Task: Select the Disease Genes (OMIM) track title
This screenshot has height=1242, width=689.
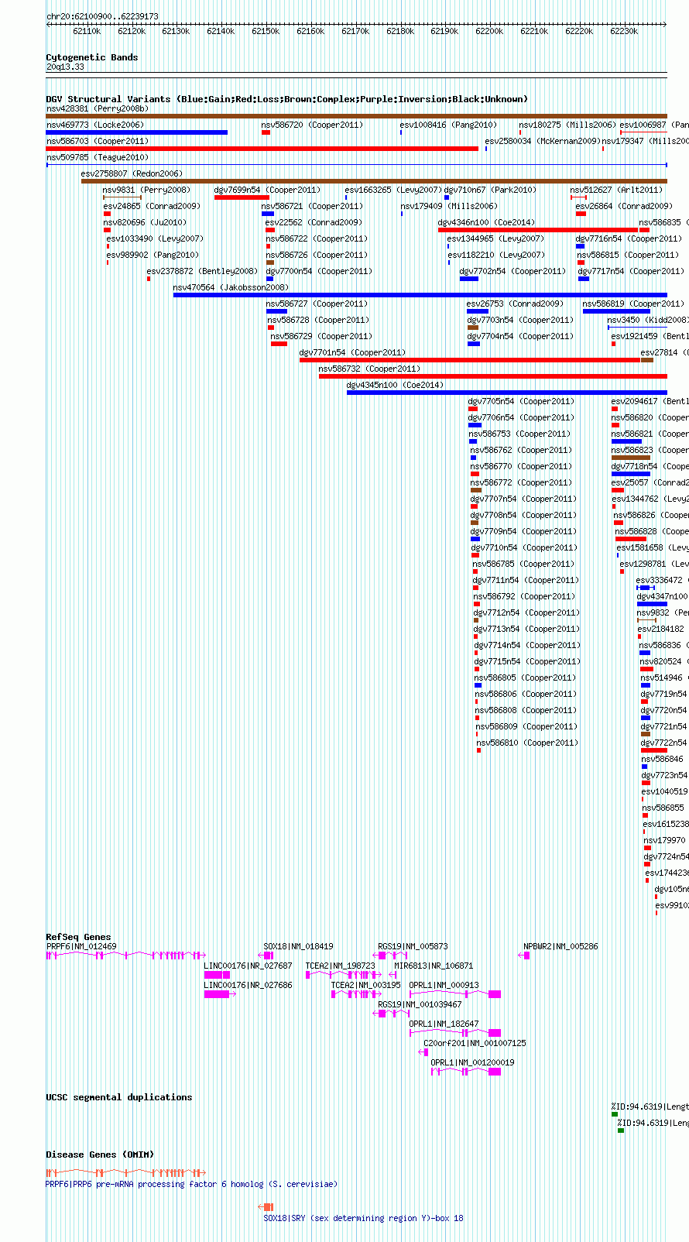Action: pyautogui.click(x=100, y=1155)
